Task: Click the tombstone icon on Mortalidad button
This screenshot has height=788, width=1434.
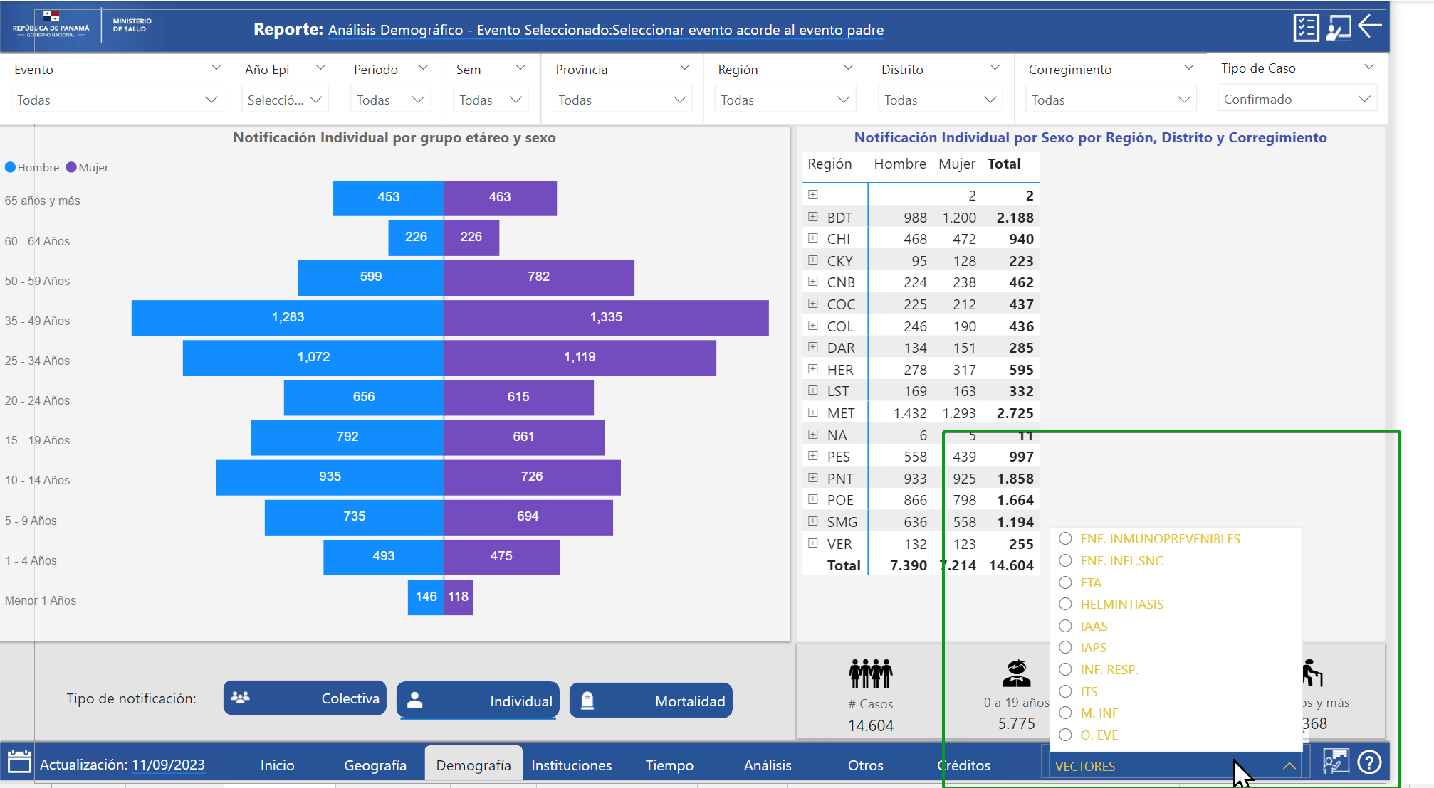Action: 587,701
